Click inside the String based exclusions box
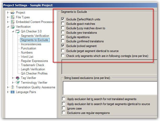Viewport: 160px width, 121px height. [x=110, y=88]
